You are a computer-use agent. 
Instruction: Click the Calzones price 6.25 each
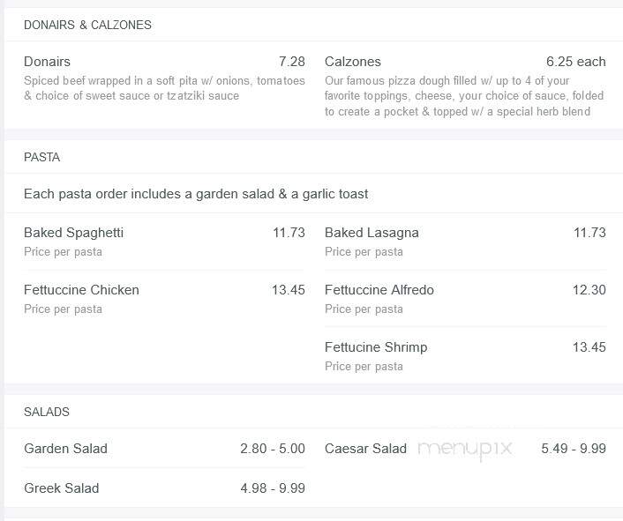(575, 62)
